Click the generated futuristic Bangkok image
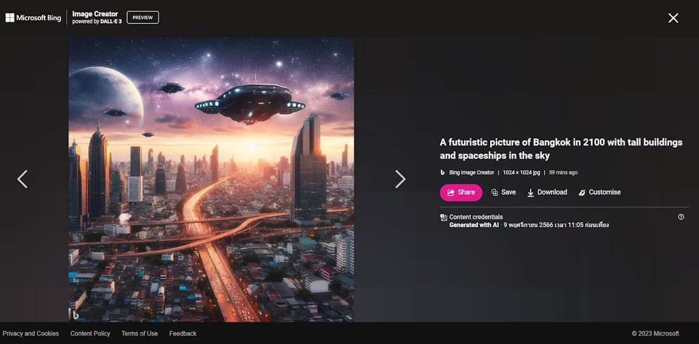699x344 pixels. click(x=212, y=180)
